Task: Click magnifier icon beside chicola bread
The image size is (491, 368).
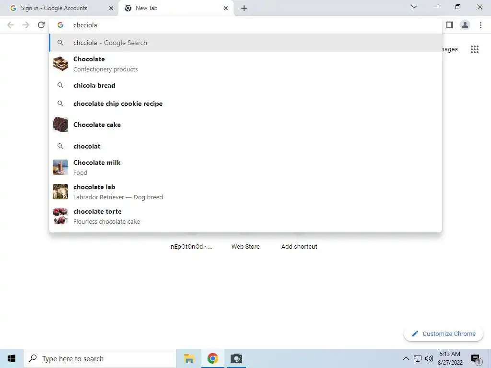Action: (x=60, y=85)
